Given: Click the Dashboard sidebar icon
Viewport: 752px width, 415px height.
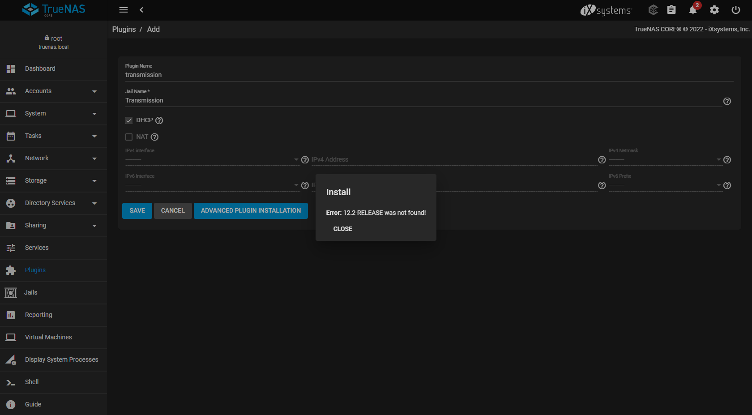Looking at the screenshot, I should pos(11,69).
